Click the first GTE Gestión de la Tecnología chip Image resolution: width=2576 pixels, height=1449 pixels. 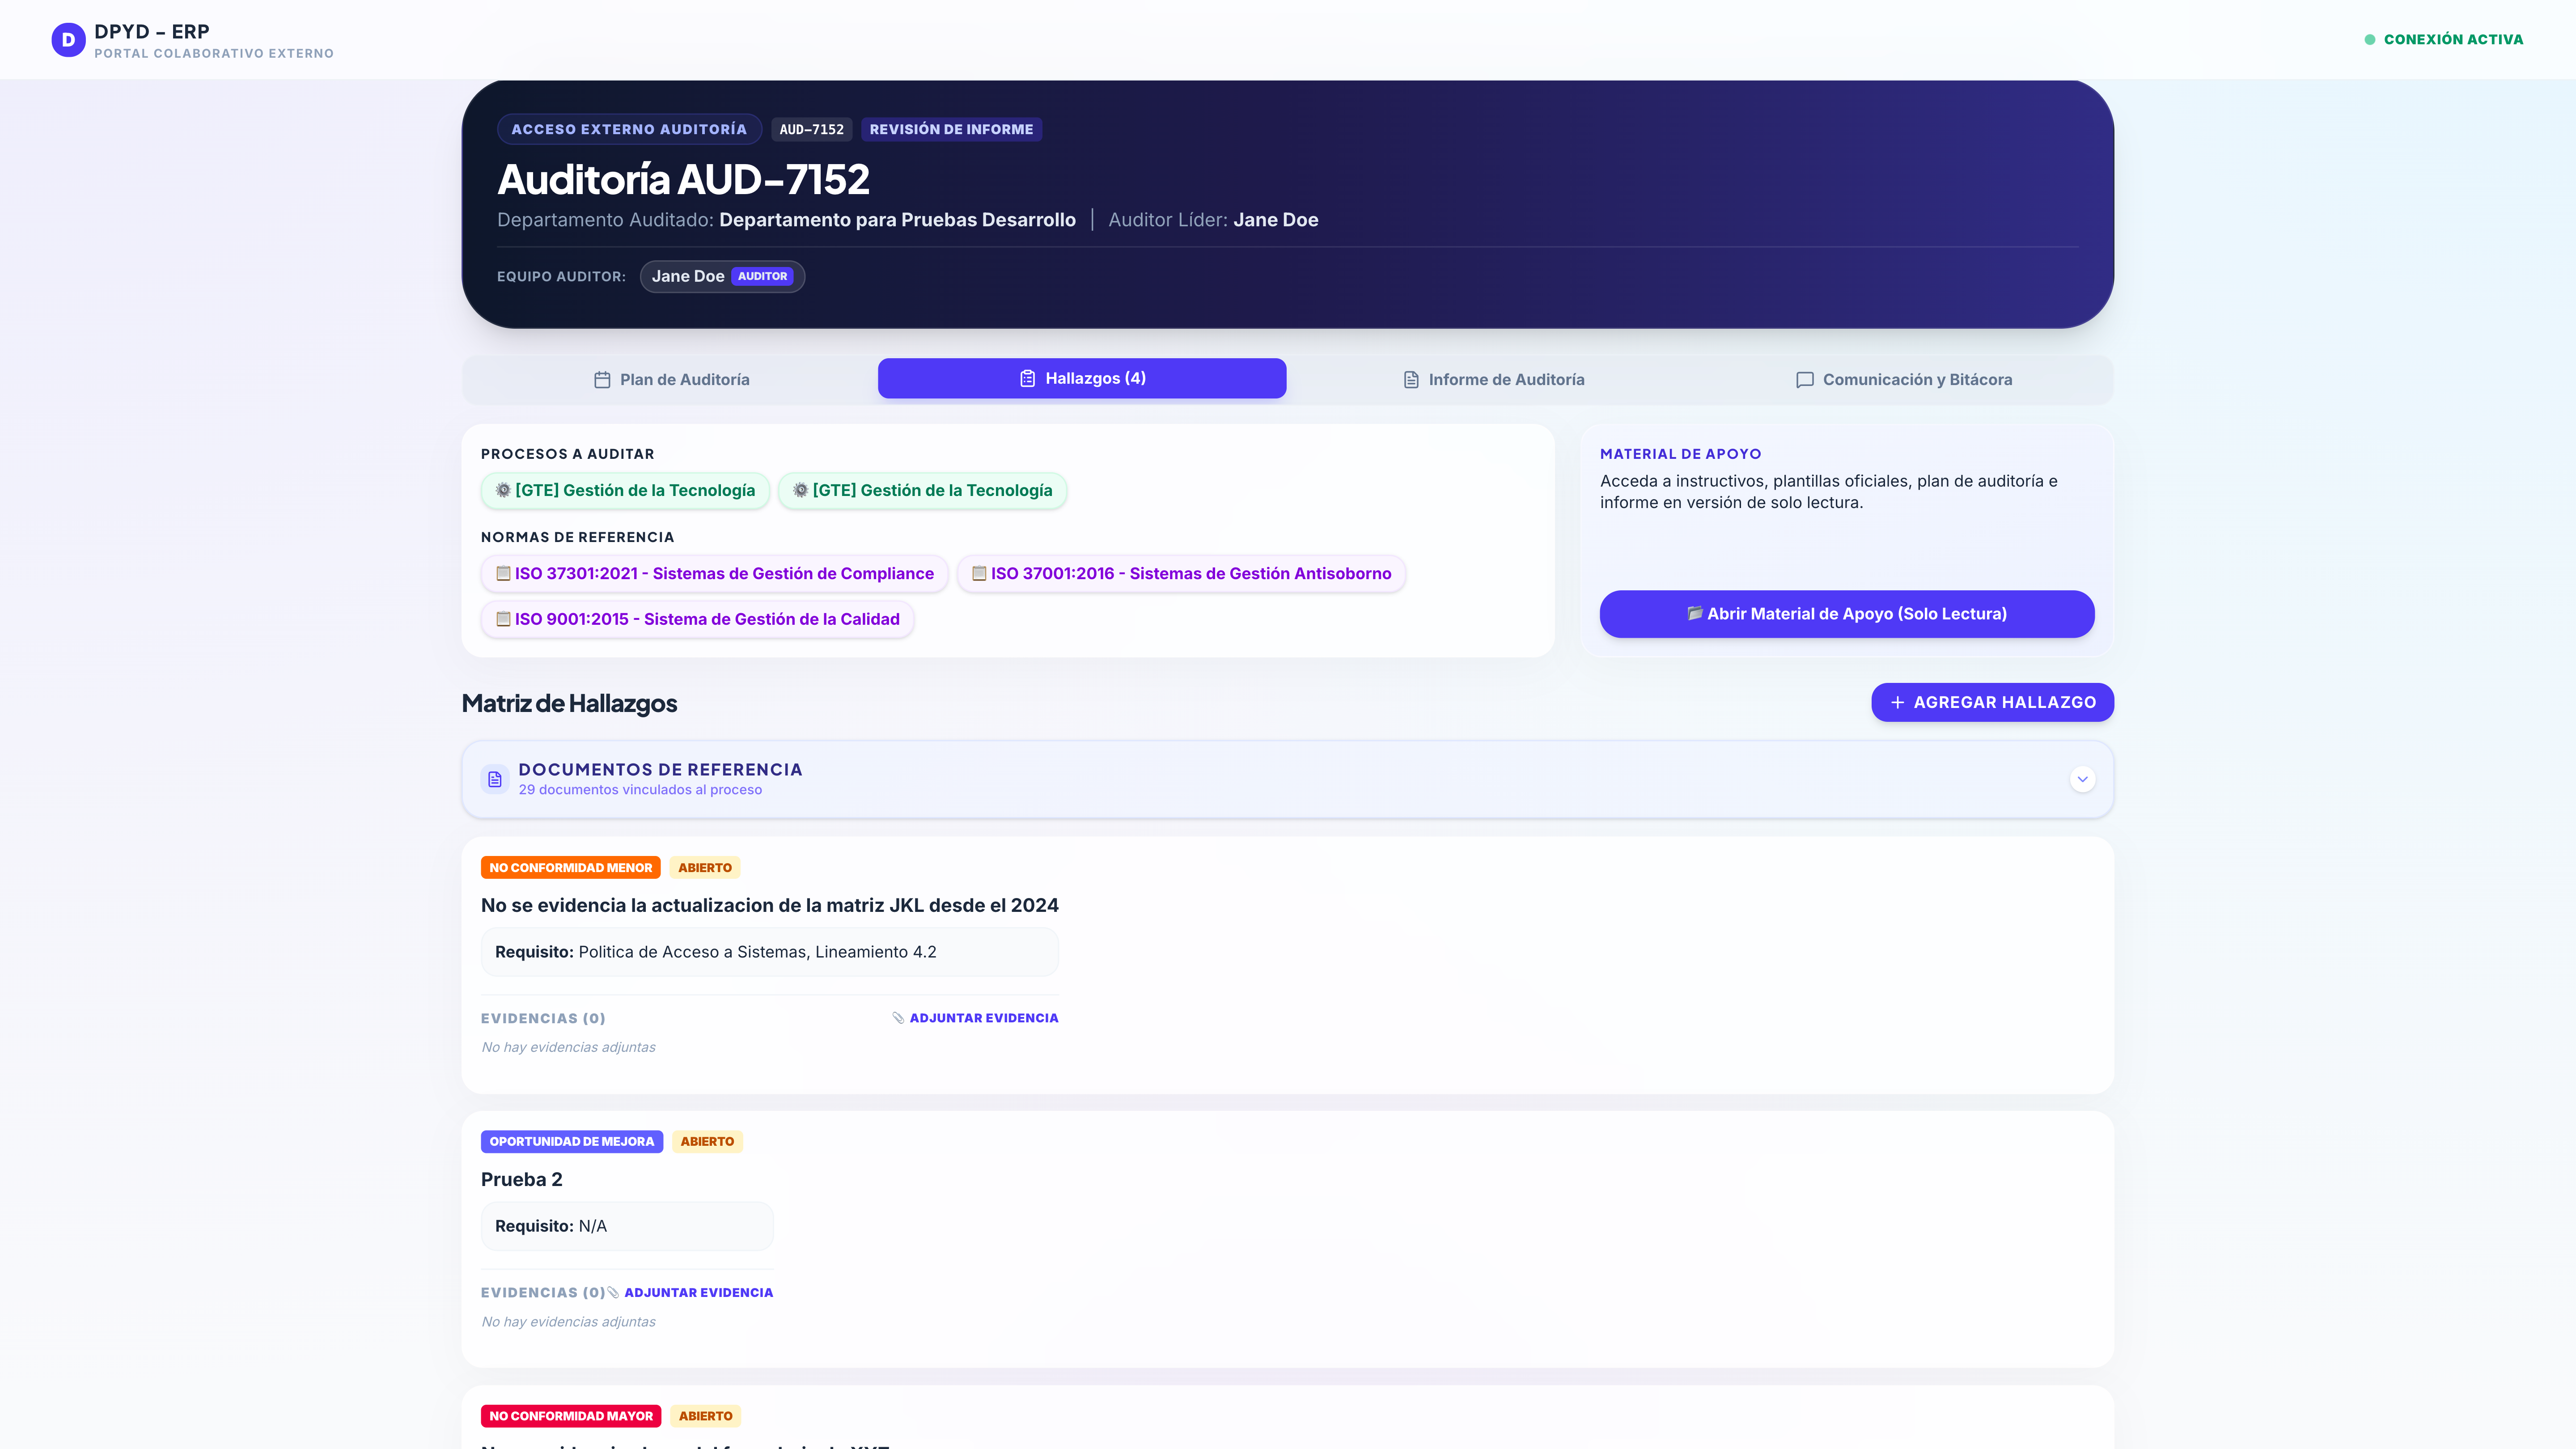pyautogui.click(x=625, y=490)
